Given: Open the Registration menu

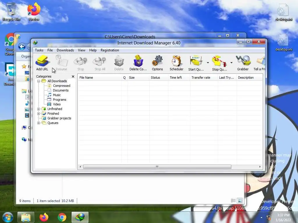Looking at the screenshot, I should tap(110, 50).
